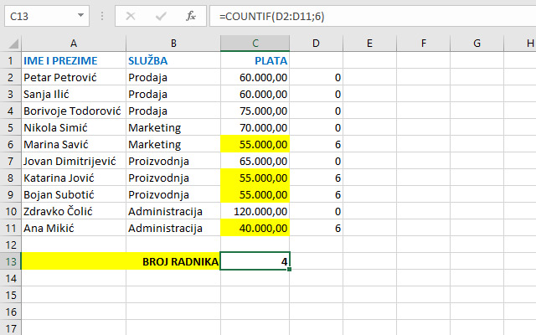Click the Enter checkmark in formula bar
Screen dimensions: 536x335
[x=161, y=16]
